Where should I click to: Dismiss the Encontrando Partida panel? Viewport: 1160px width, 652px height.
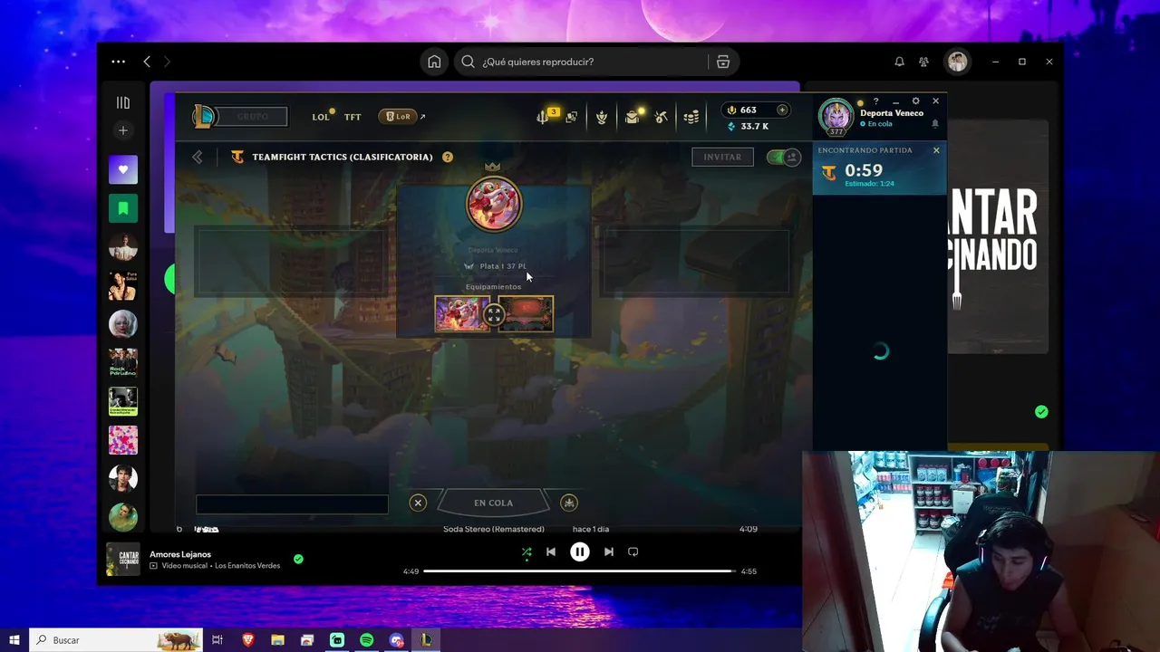936,150
